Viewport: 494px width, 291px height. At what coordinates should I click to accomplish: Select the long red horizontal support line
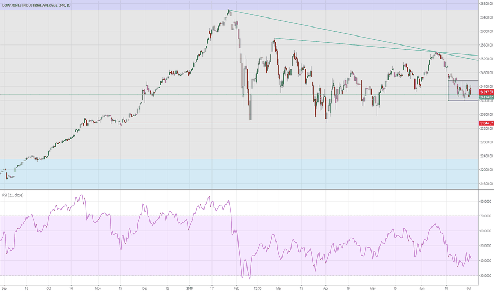[x=299, y=123]
